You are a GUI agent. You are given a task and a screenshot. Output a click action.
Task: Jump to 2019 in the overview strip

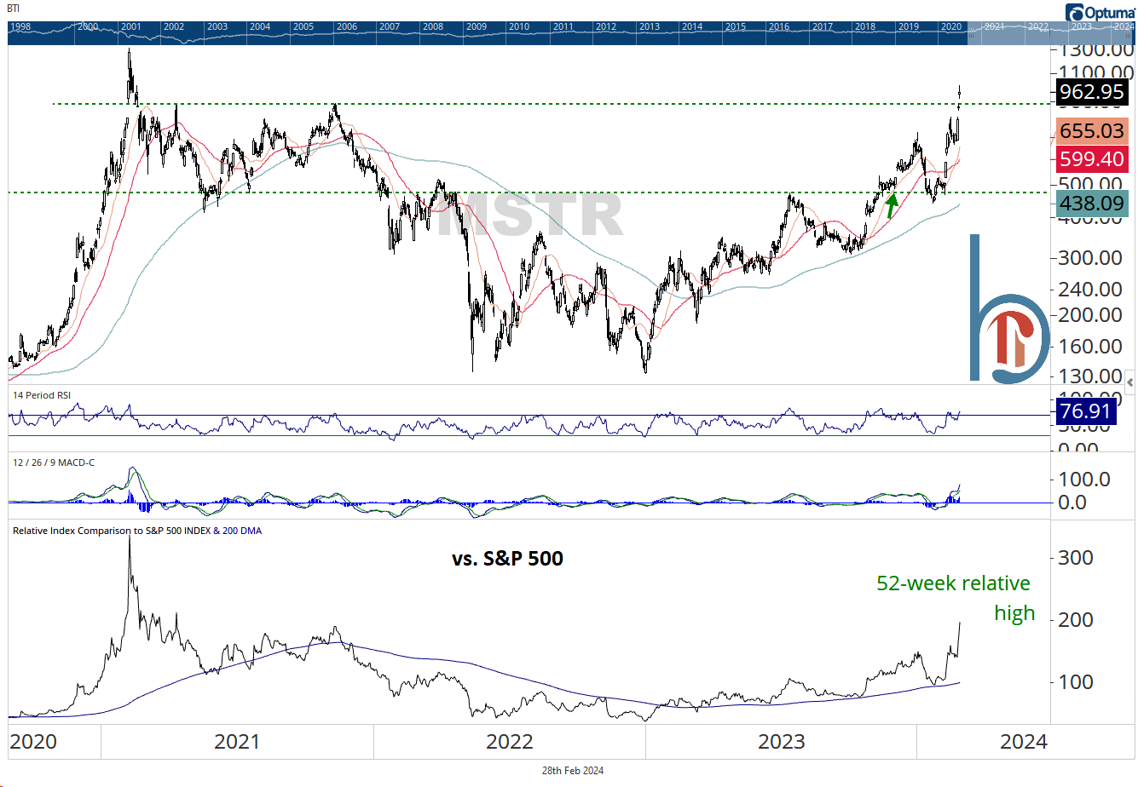[x=909, y=26]
